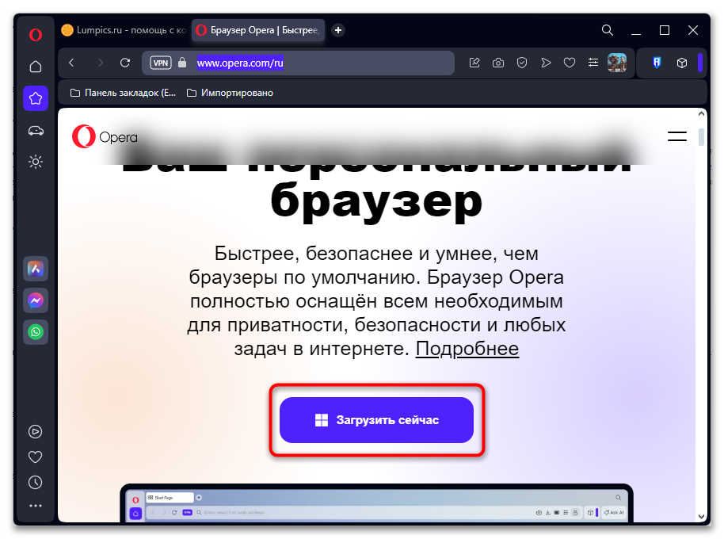Click the address bar www.opera.com/ru
The height and width of the screenshot is (539, 724).
point(240,63)
